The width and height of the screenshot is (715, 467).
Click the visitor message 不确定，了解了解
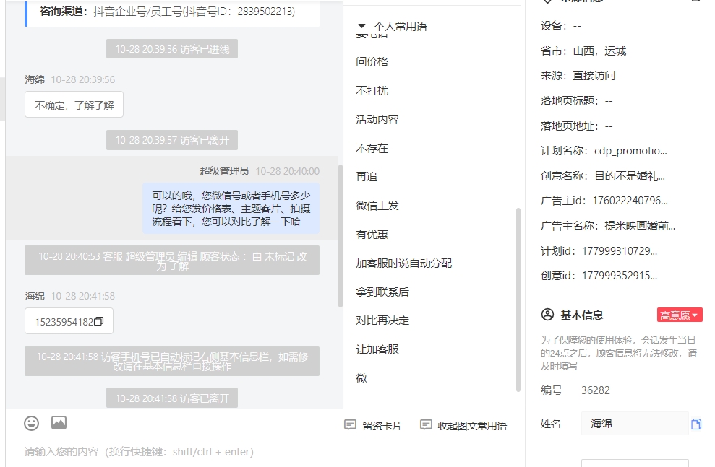tap(74, 105)
